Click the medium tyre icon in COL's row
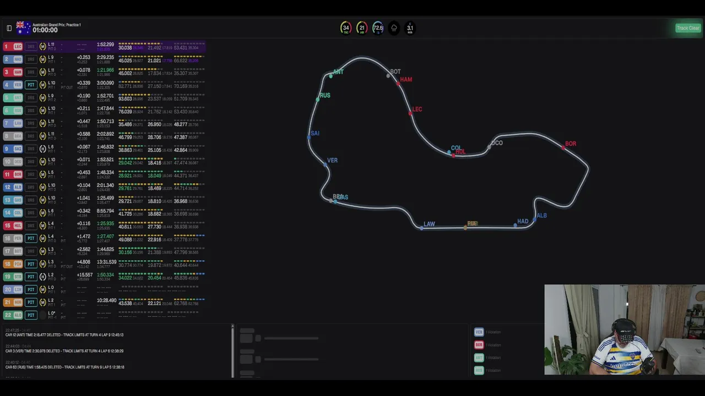Screen dimensions: 705x396 point(43,213)
